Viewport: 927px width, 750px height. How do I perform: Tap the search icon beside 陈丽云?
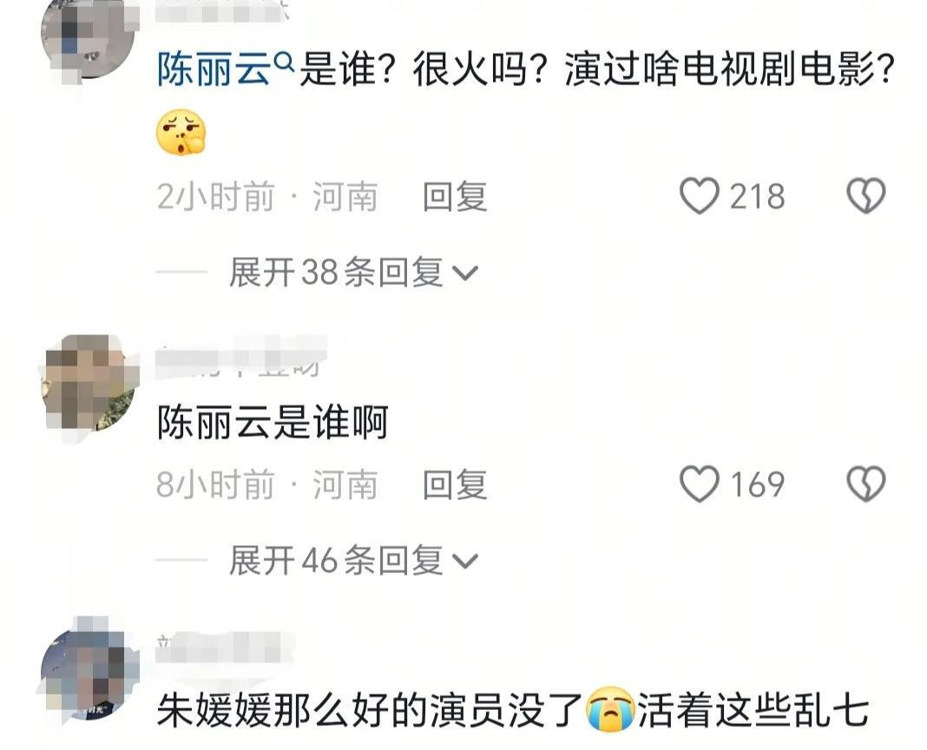click(x=285, y=61)
